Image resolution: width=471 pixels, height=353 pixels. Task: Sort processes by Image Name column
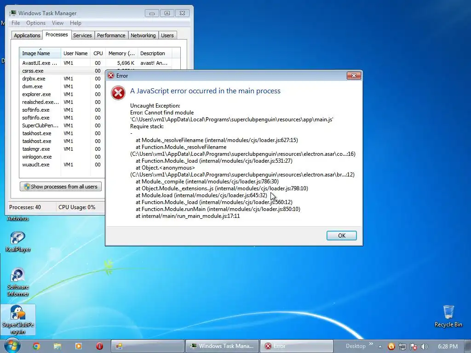point(40,53)
